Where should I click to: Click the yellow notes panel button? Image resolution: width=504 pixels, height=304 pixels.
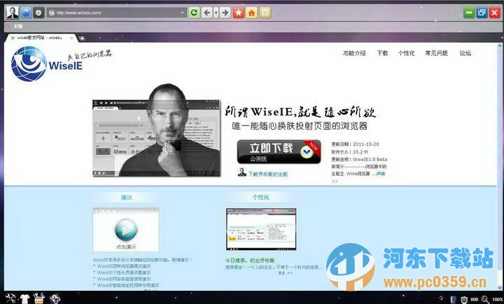pos(265,13)
